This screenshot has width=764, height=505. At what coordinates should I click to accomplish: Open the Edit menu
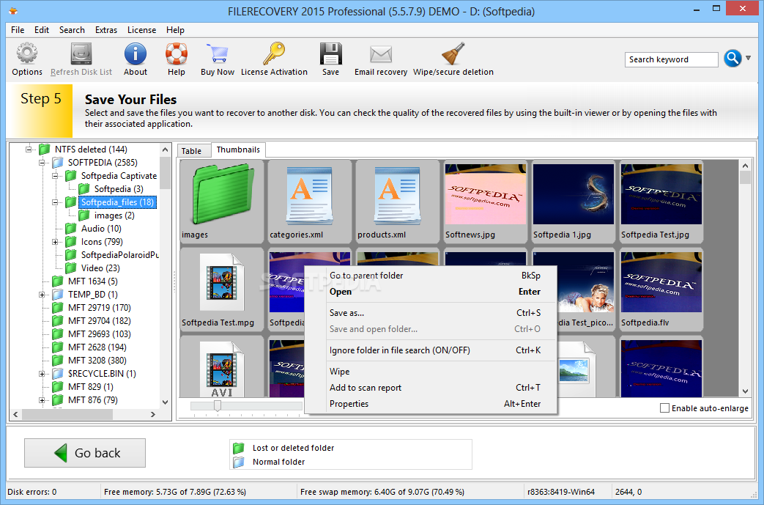tap(42, 30)
